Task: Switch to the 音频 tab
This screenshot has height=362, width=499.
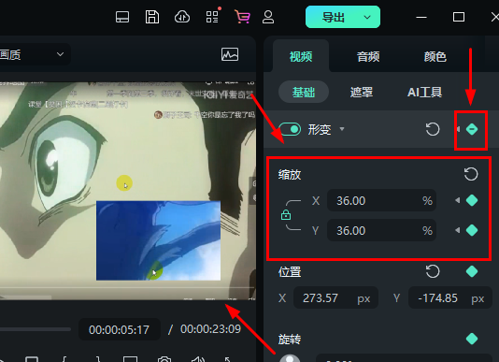Action: pyautogui.click(x=368, y=57)
